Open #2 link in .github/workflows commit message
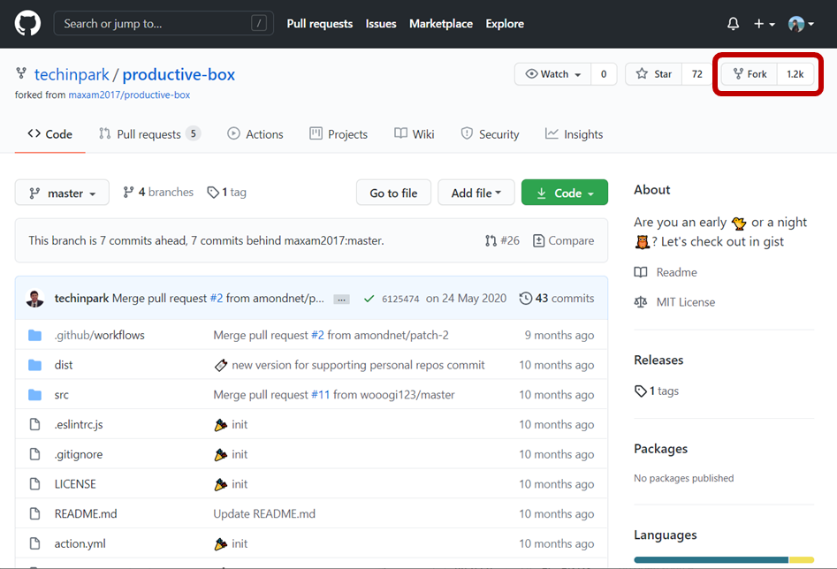The image size is (837, 569). (x=317, y=335)
